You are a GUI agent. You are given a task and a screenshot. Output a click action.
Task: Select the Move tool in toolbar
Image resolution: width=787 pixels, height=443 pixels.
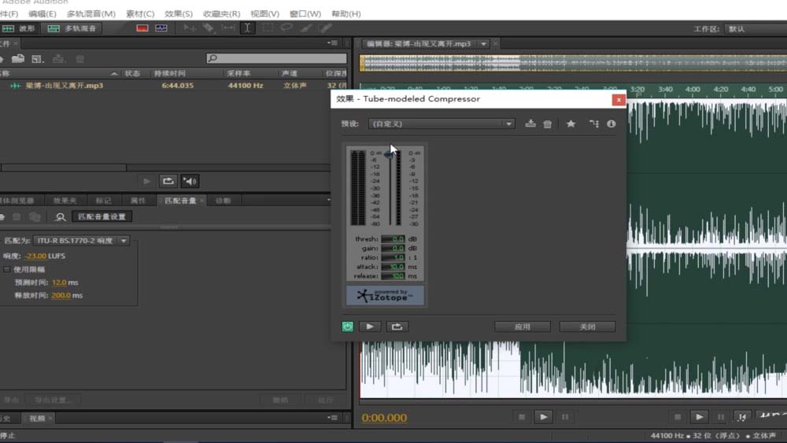[x=189, y=28]
